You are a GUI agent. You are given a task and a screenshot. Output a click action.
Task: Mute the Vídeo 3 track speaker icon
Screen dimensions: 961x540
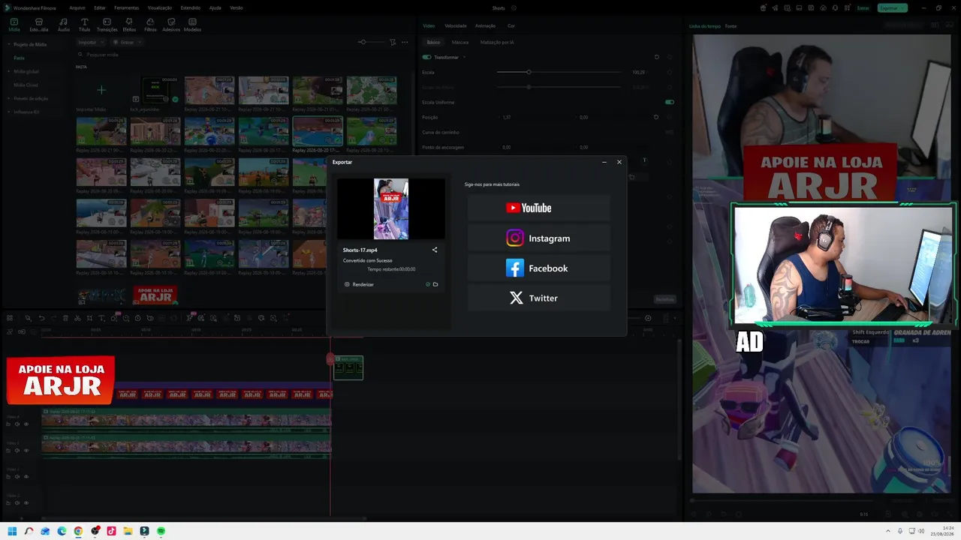17,451
